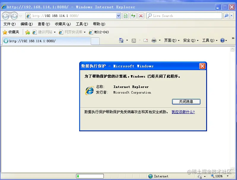
Task: Expand command bar overflow chevron
Action: pyautogui.click(x=233, y=38)
